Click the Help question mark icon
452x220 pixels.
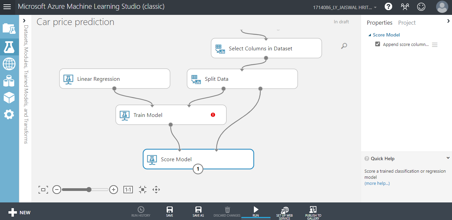[388, 7]
